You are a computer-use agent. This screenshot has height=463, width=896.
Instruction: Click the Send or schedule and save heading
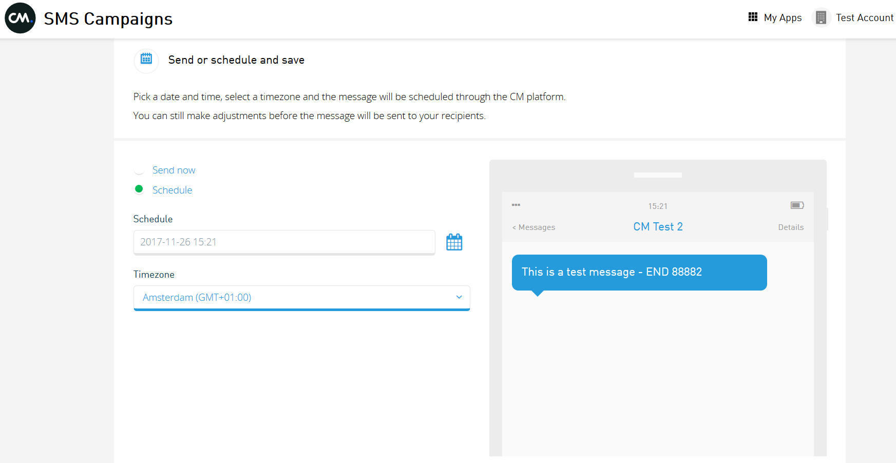(x=236, y=60)
